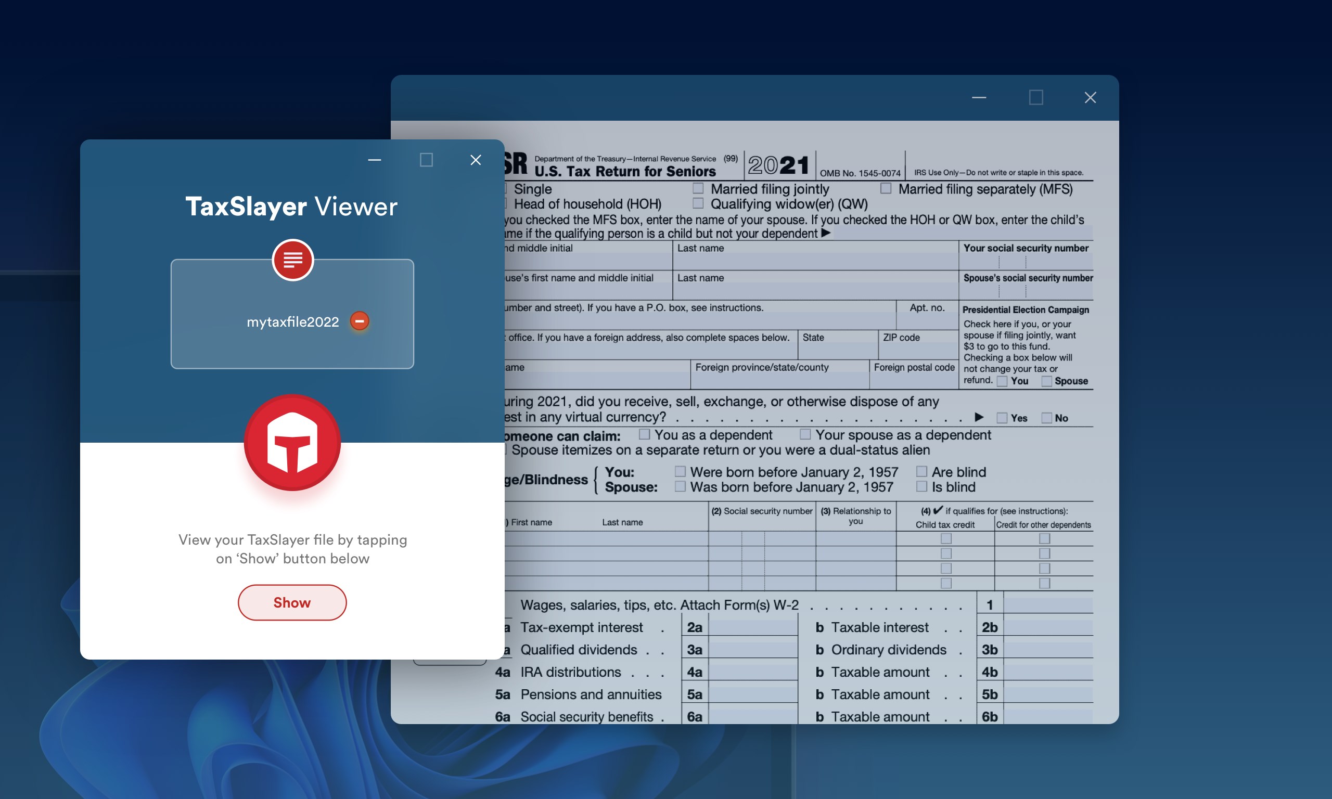The image size is (1332, 799).
Task: Click the red document icon above the file card
Action: point(292,260)
